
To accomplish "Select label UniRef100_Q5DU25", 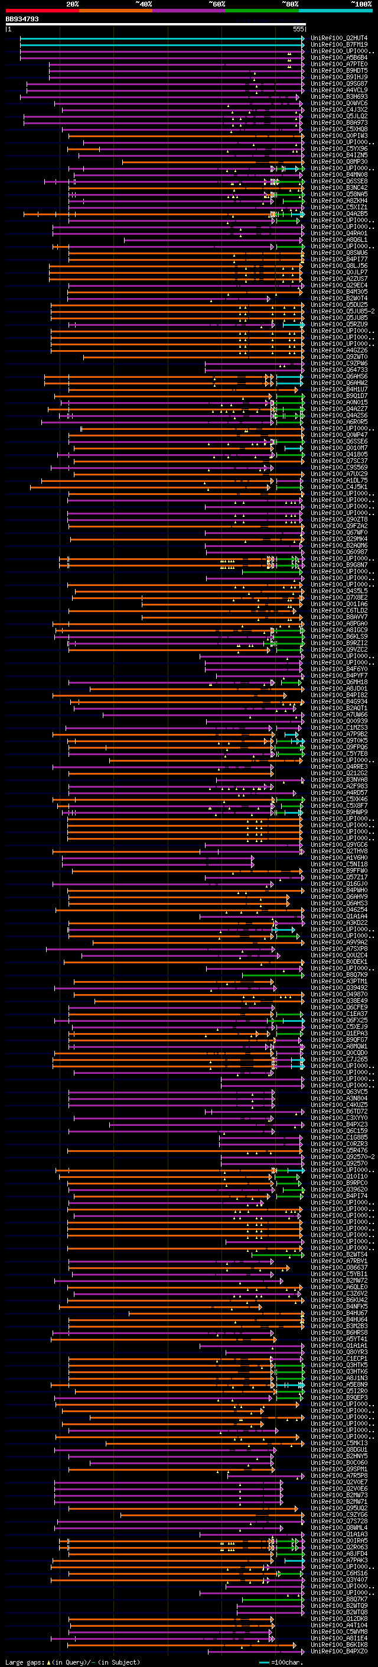I will tap(338, 305).
